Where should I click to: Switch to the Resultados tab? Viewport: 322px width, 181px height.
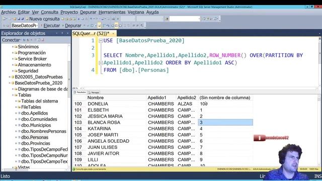(79, 93)
